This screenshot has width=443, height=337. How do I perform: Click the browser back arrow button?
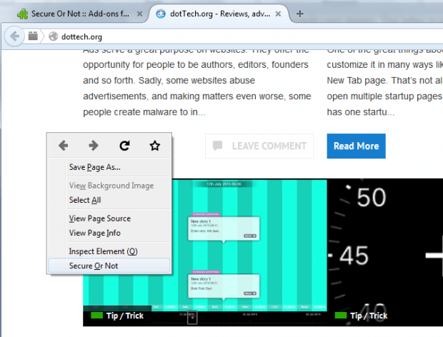(14, 36)
